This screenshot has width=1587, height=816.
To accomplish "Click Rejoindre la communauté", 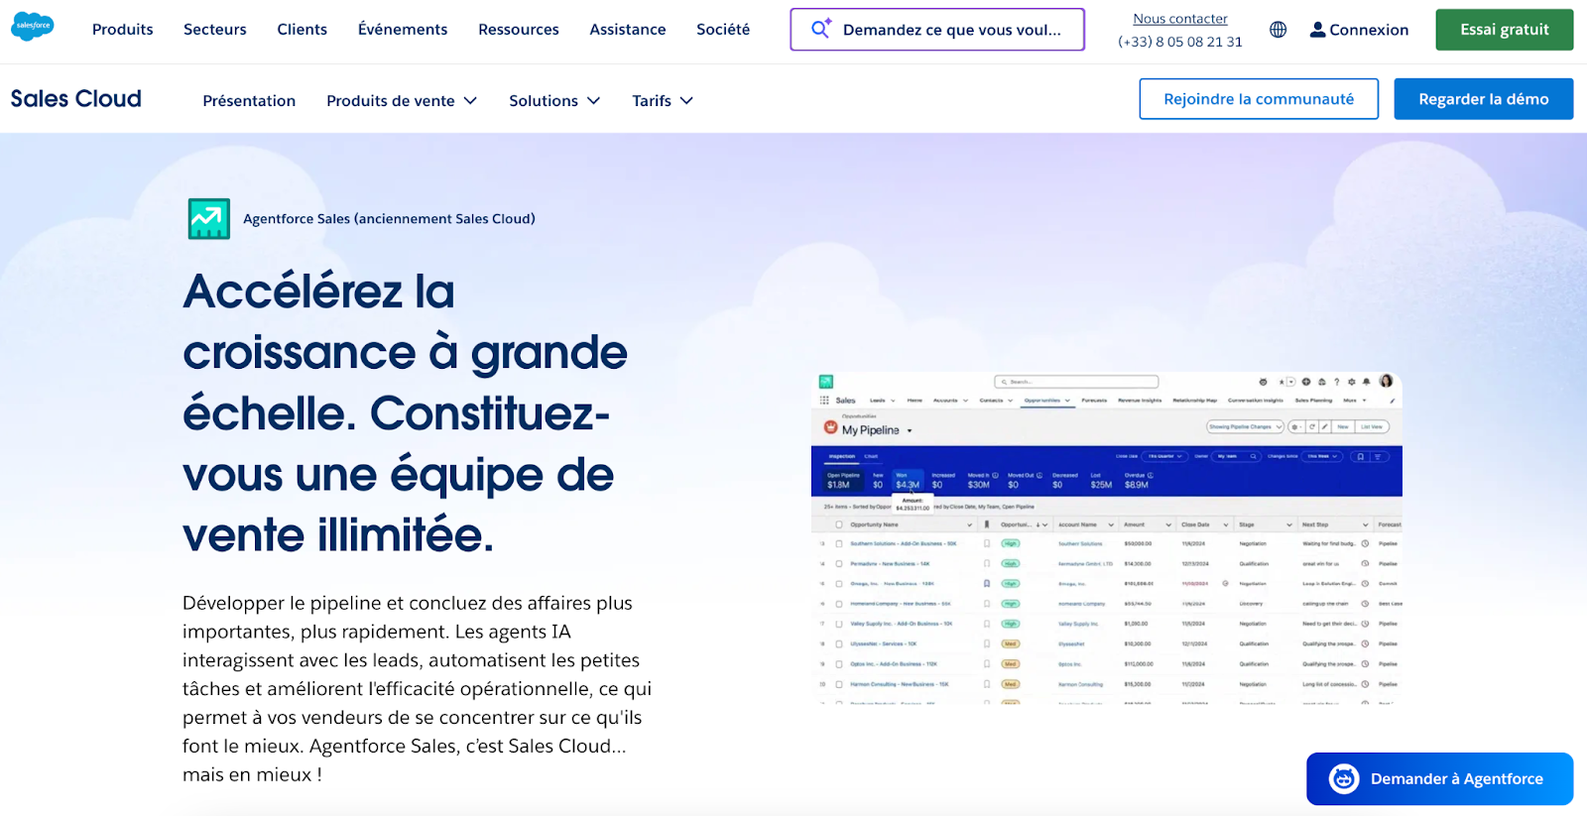I will tap(1258, 99).
